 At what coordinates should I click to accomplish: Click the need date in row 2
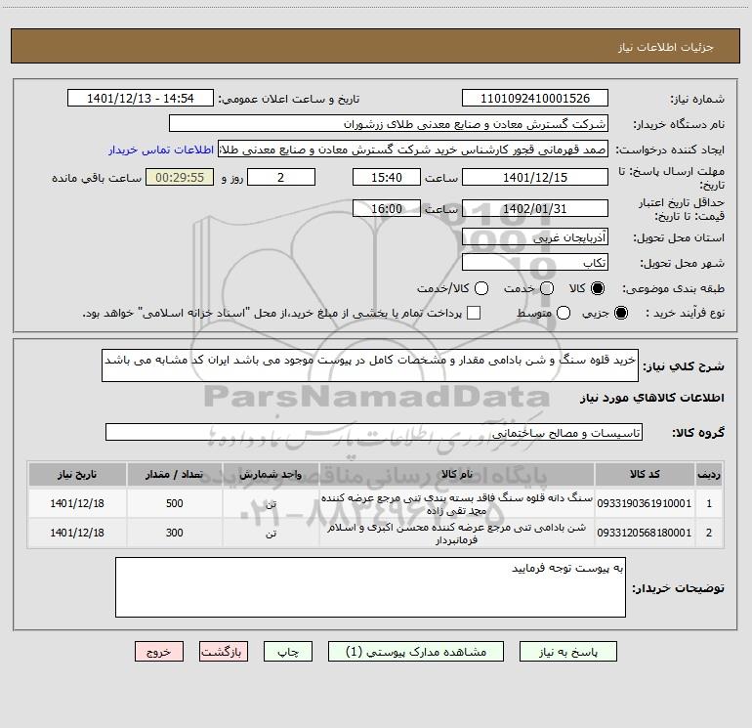(77, 533)
